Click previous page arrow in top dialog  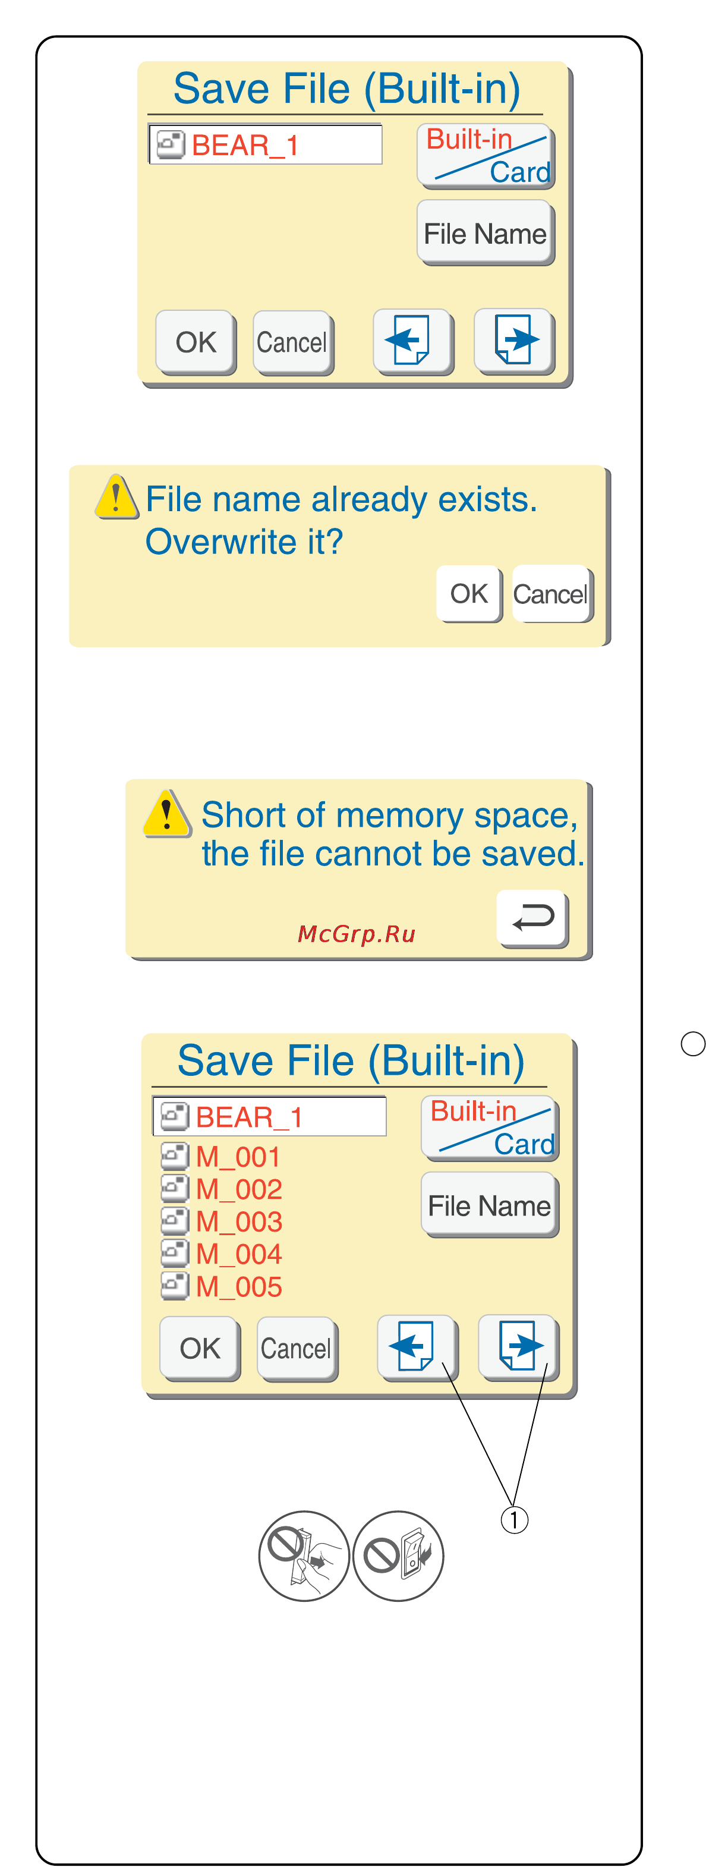412,341
